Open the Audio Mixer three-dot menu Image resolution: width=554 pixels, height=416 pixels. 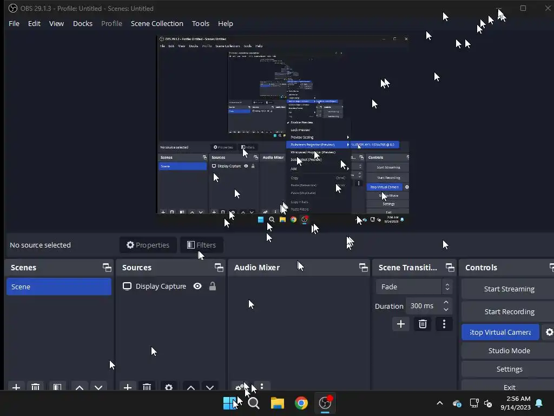point(262,386)
